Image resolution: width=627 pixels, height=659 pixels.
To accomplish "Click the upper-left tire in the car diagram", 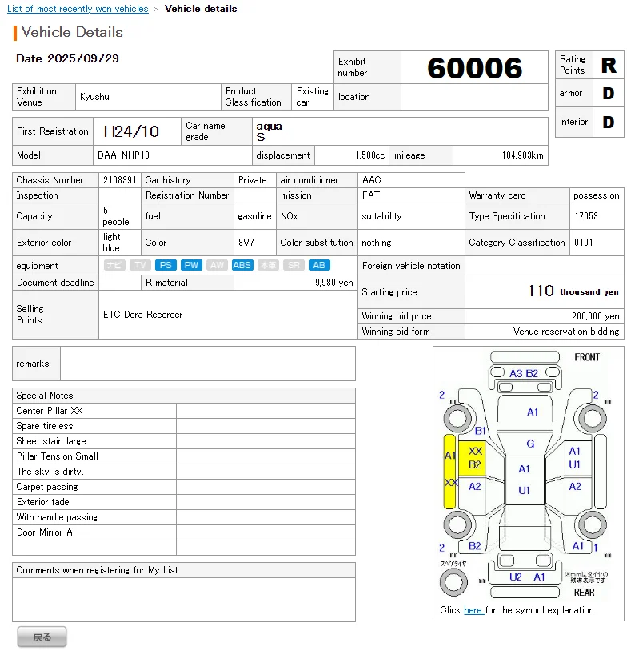I will [x=457, y=417].
